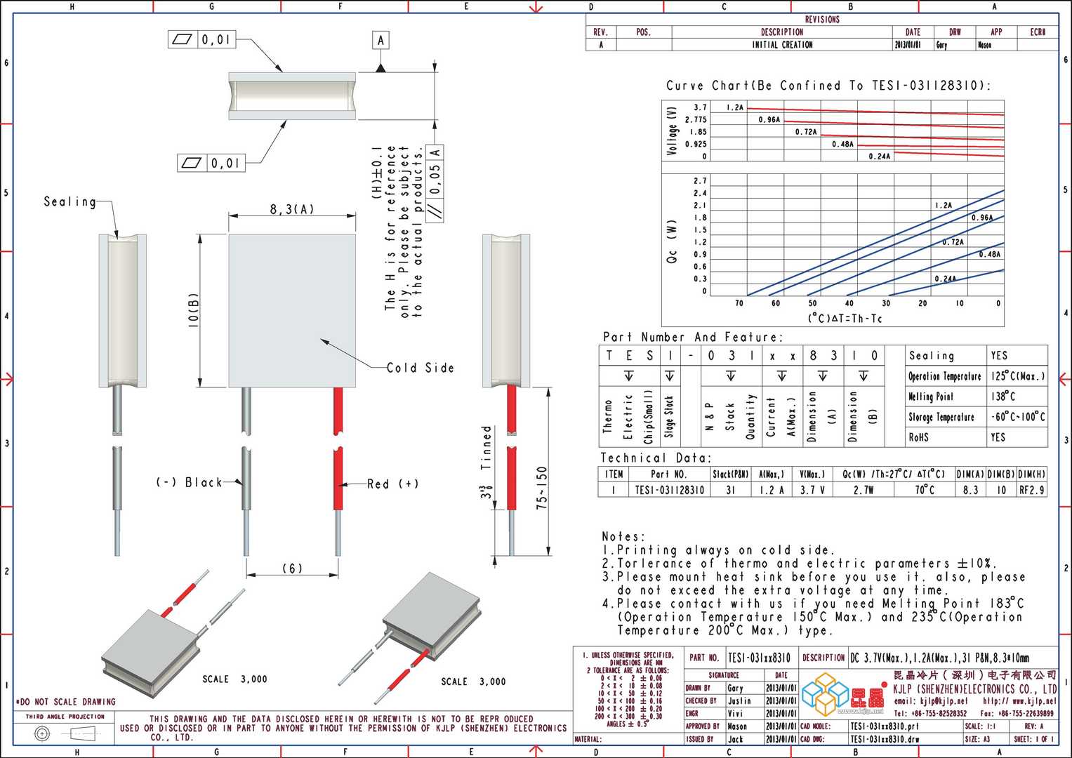Open the www.kjlp.net website link
Screen dimensions: 1072x758
1019,701
